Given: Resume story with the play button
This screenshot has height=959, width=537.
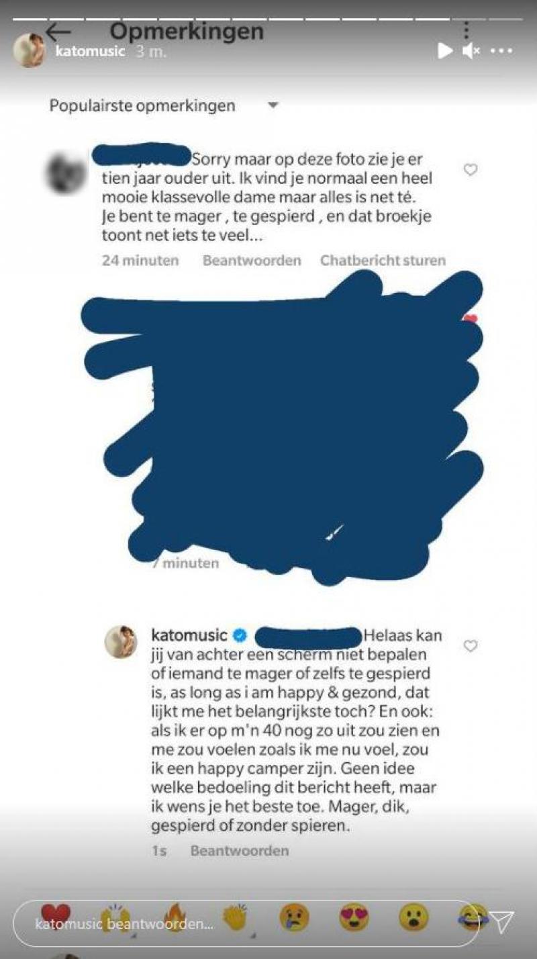Looking at the screenshot, I should pyautogui.click(x=444, y=50).
